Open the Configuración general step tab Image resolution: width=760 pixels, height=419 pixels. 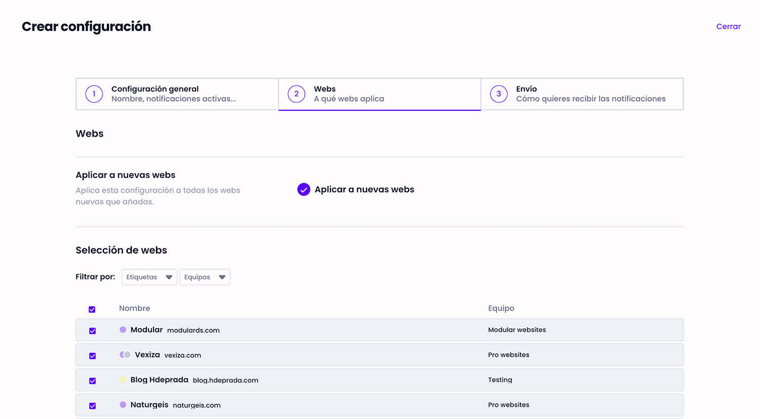(x=177, y=94)
